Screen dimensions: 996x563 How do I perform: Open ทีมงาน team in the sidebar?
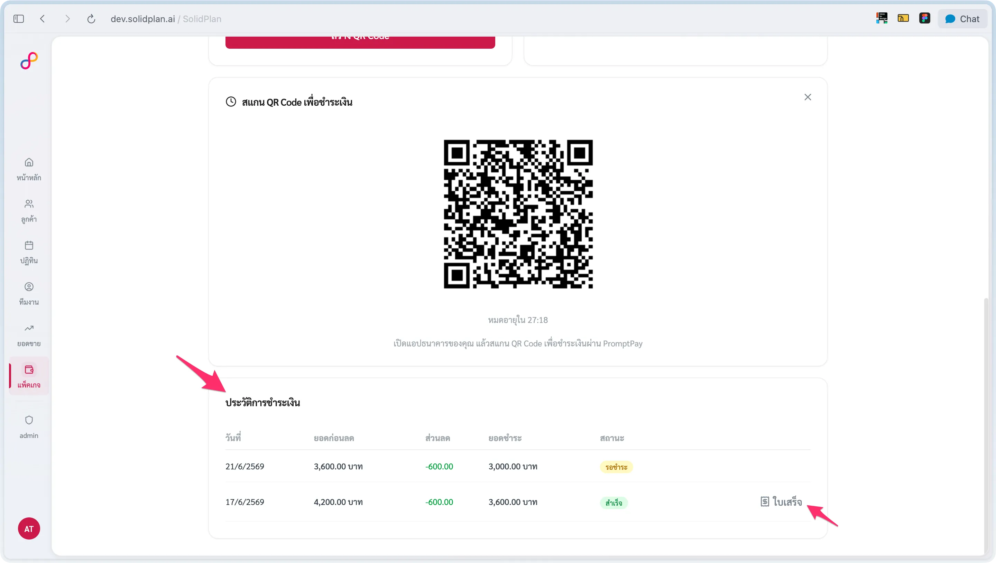(29, 294)
